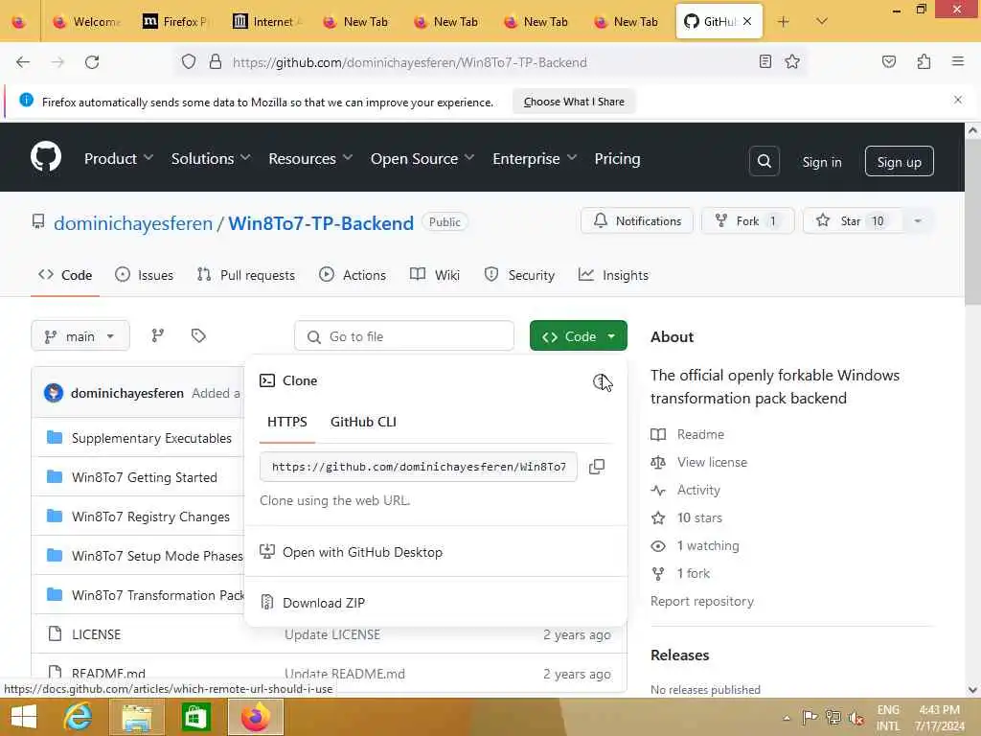
Task: Click the Pricing navigation link
Action: pyautogui.click(x=617, y=159)
